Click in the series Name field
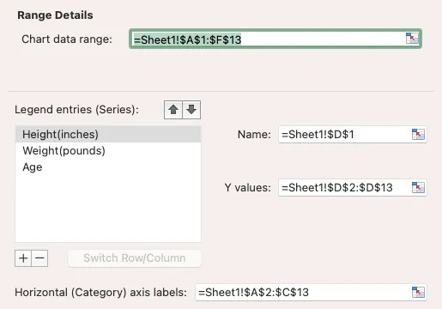Screen dimensions: 442x309 353,134
